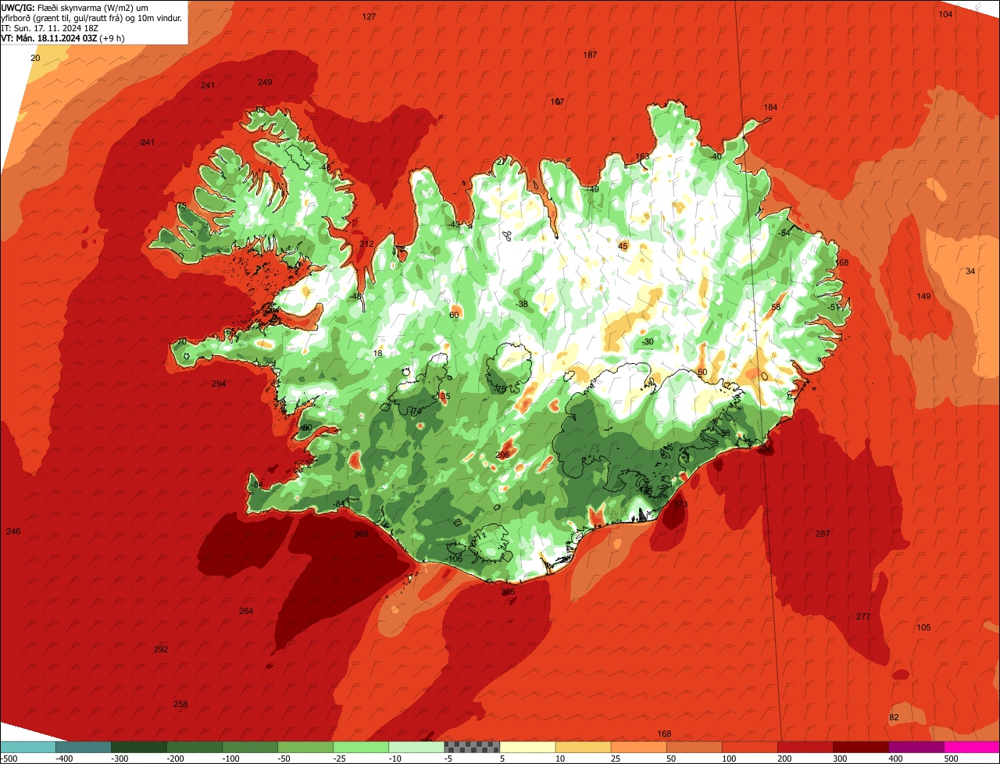Click the flux value -49 in northern Iceland
The width and height of the screenshot is (1000, 764).
pyautogui.click(x=593, y=189)
